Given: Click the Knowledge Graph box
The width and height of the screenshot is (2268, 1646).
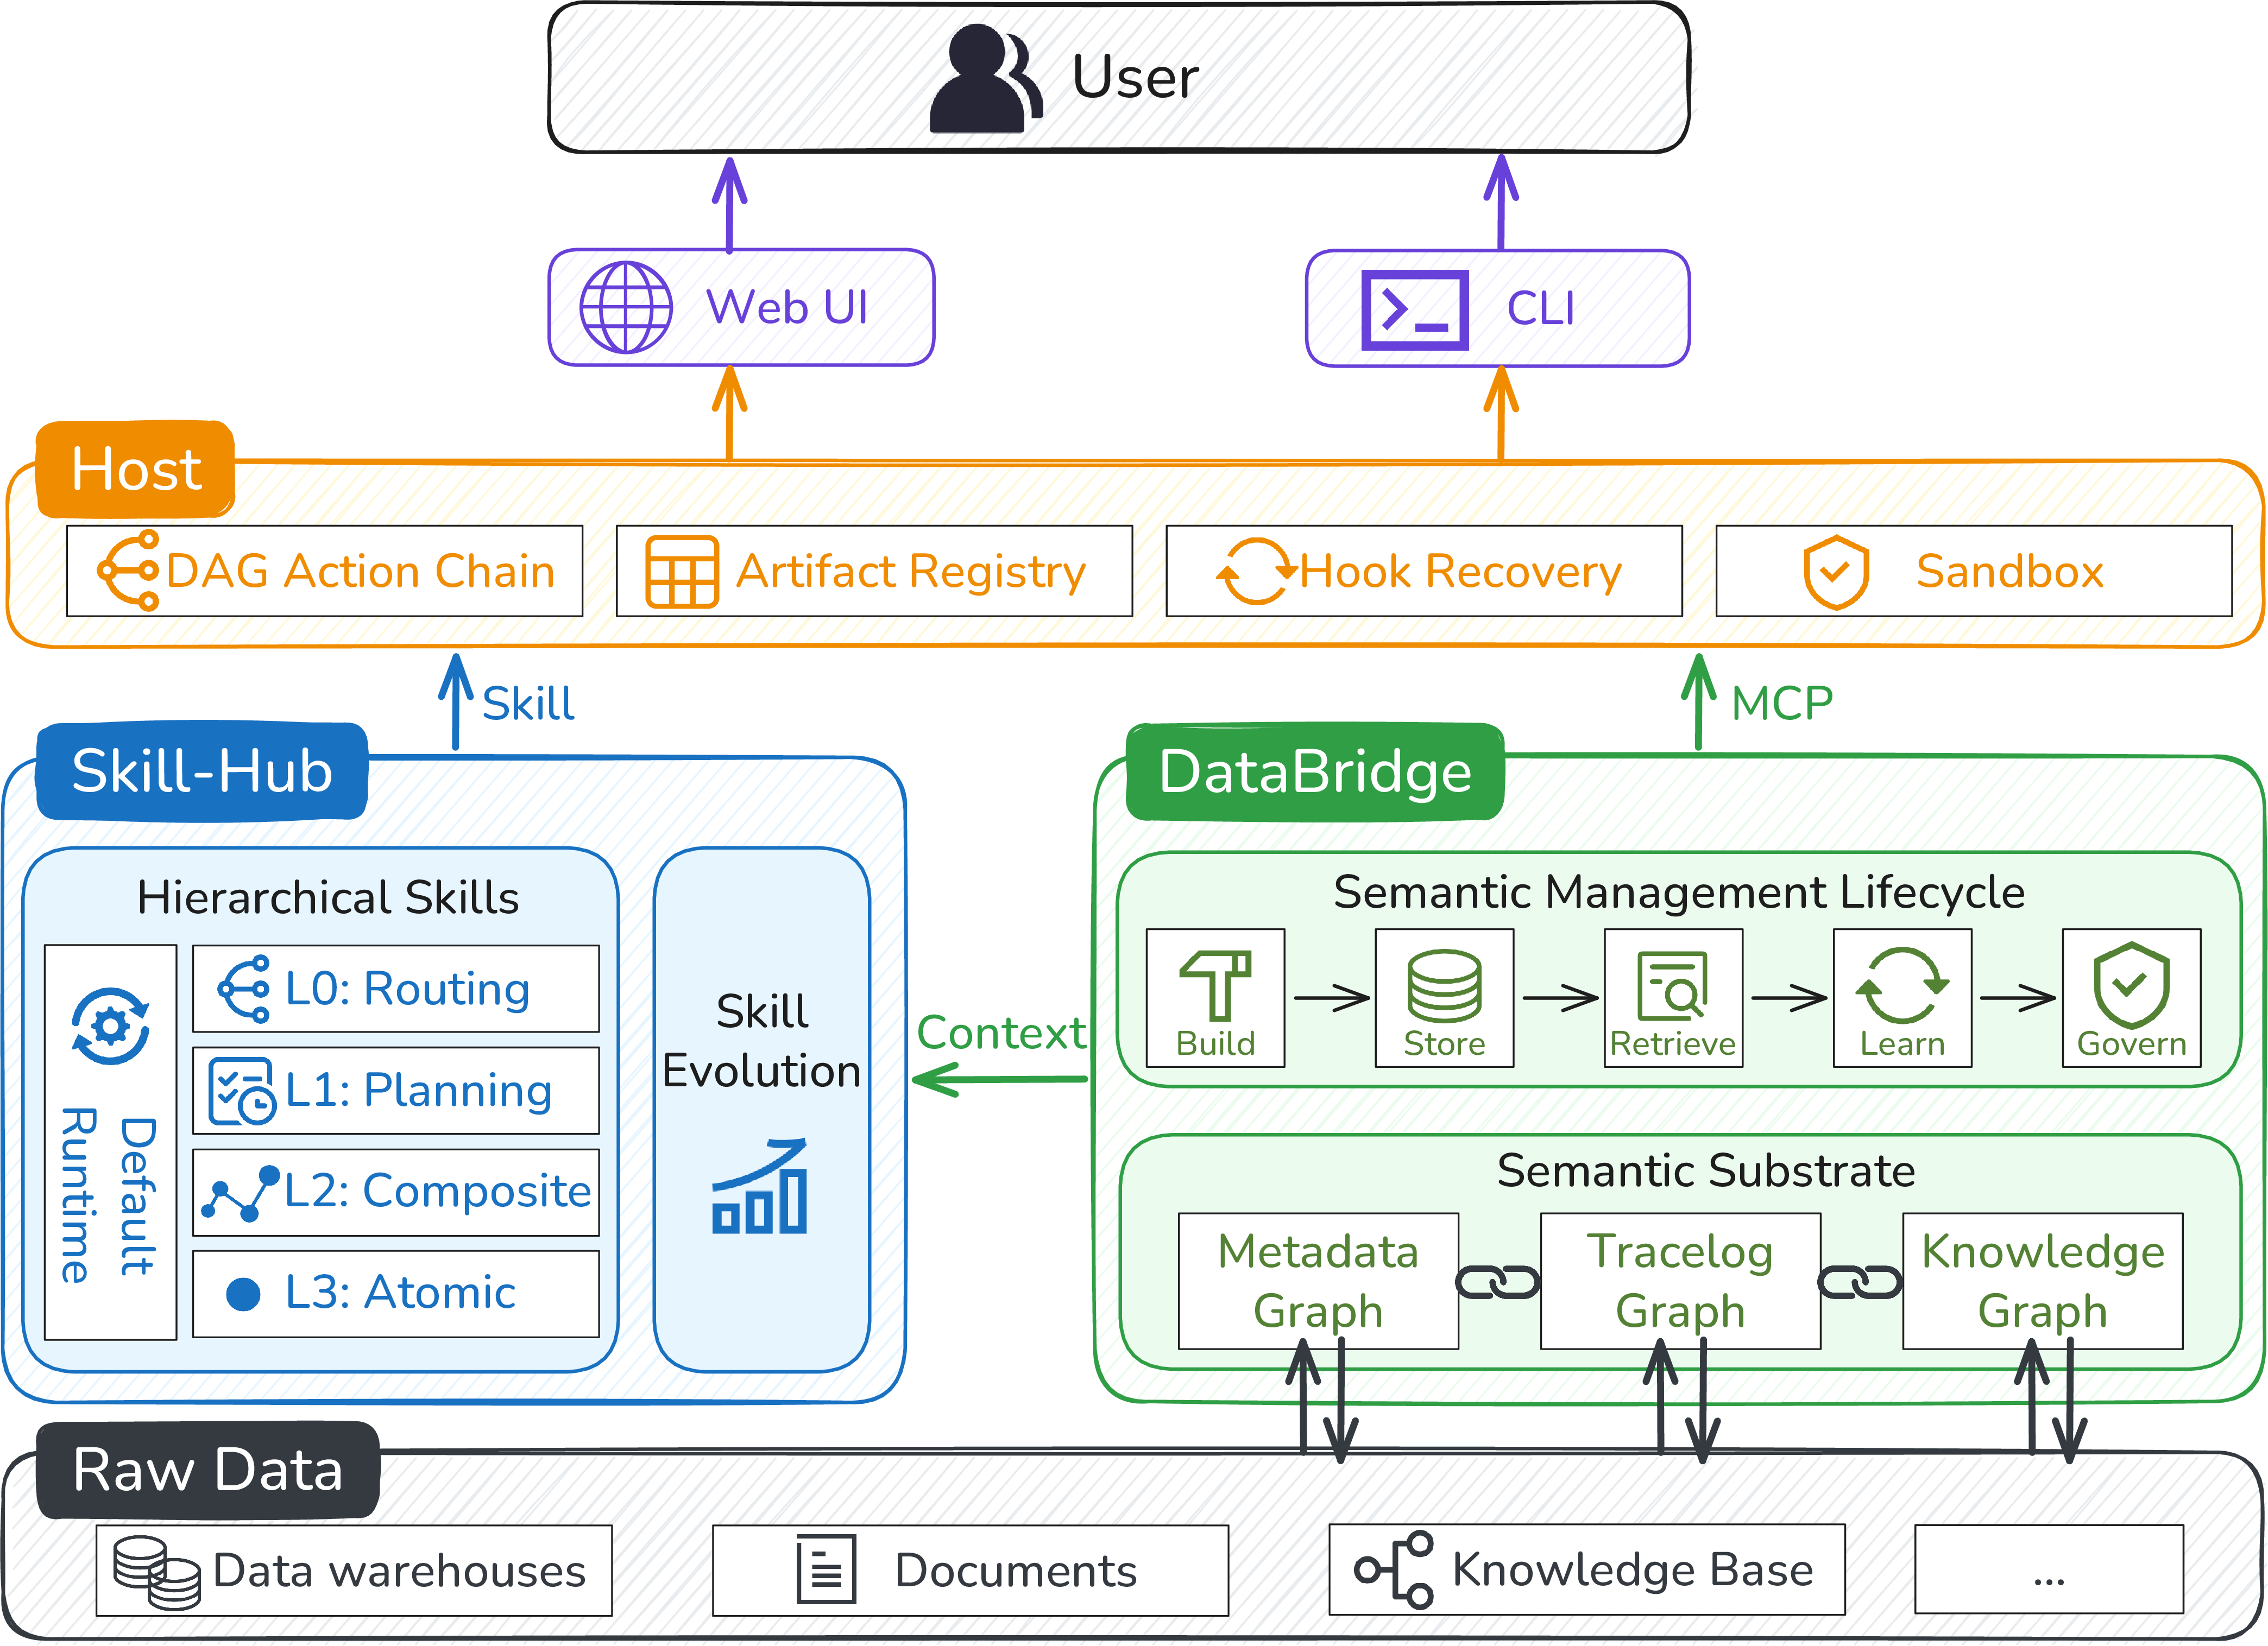Looking at the screenshot, I should pos(2042,1281).
